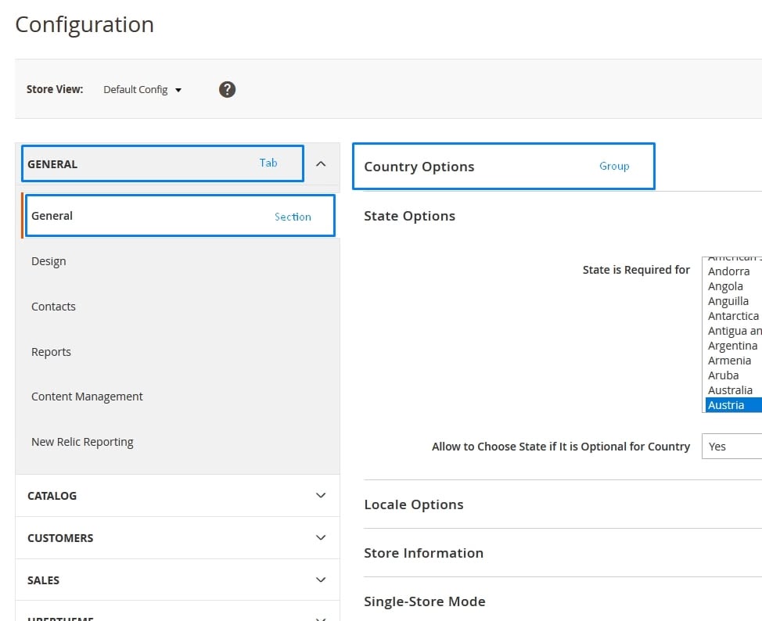Select Andorra in the state list
This screenshot has height=621, width=762.
point(734,271)
